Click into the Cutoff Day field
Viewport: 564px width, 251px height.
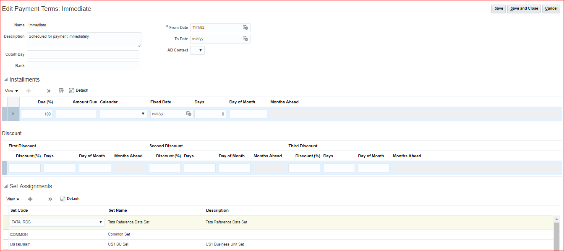click(x=83, y=55)
